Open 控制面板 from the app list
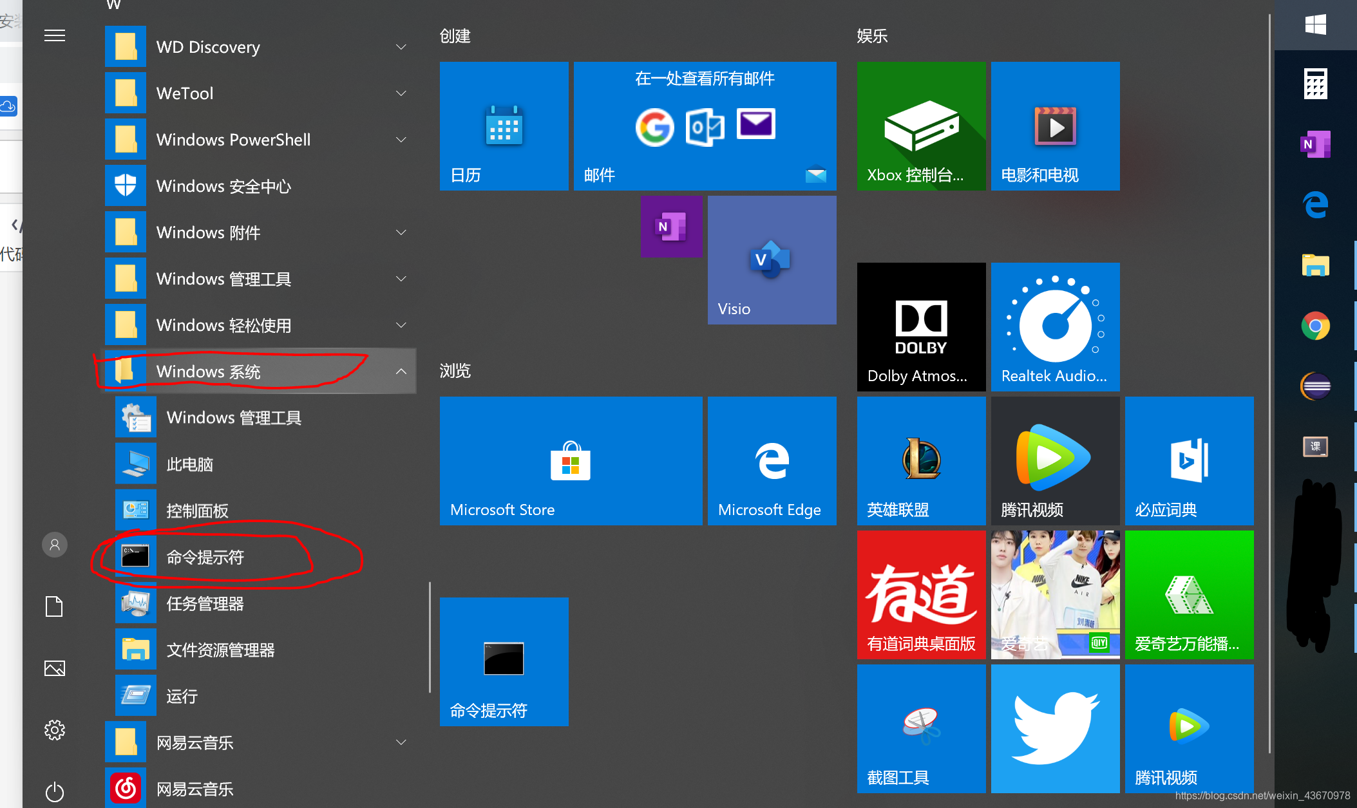The width and height of the screenshot is (1357, 808). [x=197, y=511]
